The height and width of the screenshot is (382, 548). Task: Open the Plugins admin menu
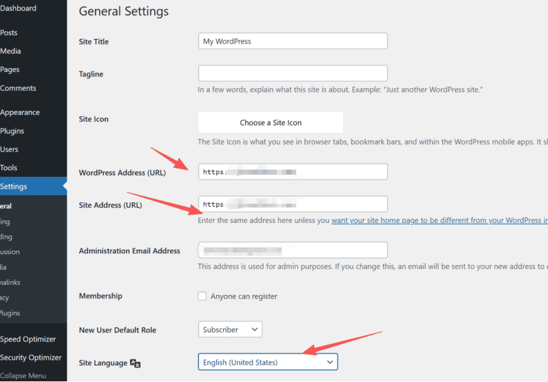13,131
